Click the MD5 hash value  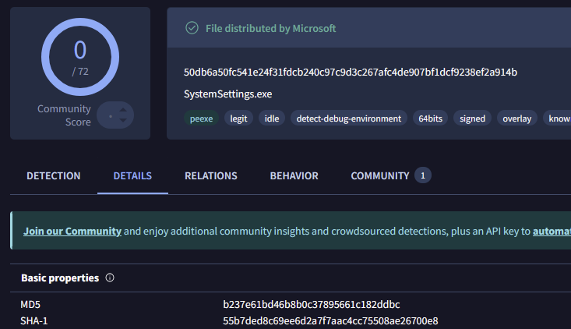tap(312, 304)
